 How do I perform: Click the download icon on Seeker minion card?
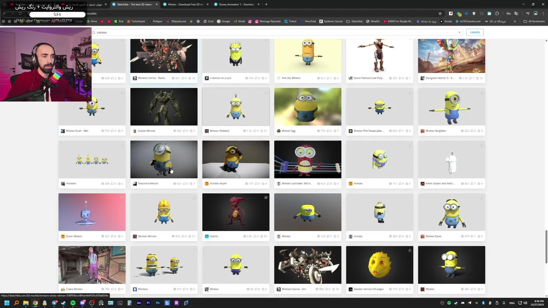click(410, 250)
